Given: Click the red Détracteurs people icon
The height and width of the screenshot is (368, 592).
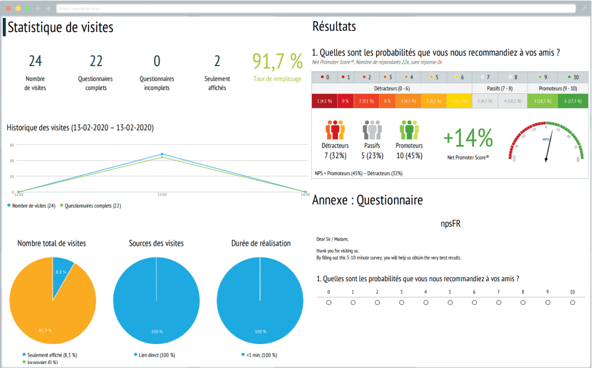Looking at the screenshot, I should coord(335,130).
